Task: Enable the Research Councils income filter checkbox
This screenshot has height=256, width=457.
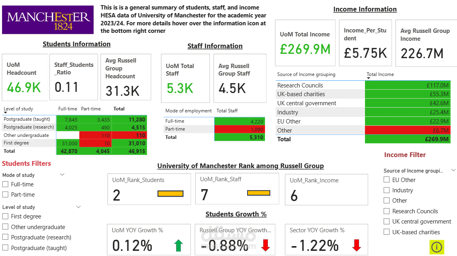Action: tap(386, 211)
